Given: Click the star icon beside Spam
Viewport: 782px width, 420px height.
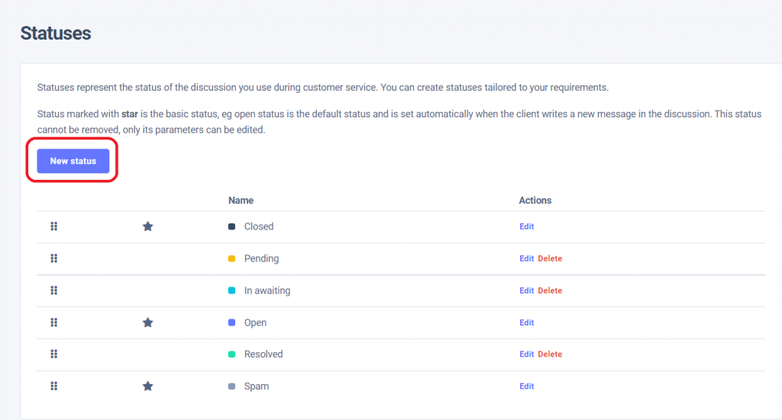Looking at the screenshot, I should click(x=148, y=386).
